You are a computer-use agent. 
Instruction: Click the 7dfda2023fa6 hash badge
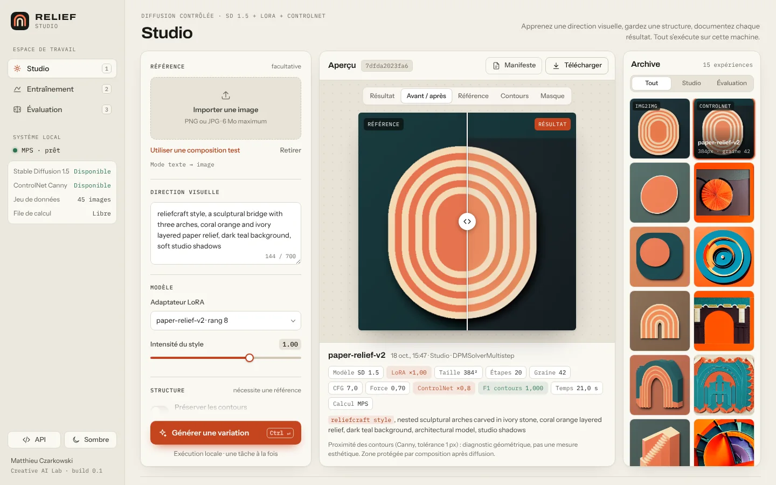click(x=387, y=66)
